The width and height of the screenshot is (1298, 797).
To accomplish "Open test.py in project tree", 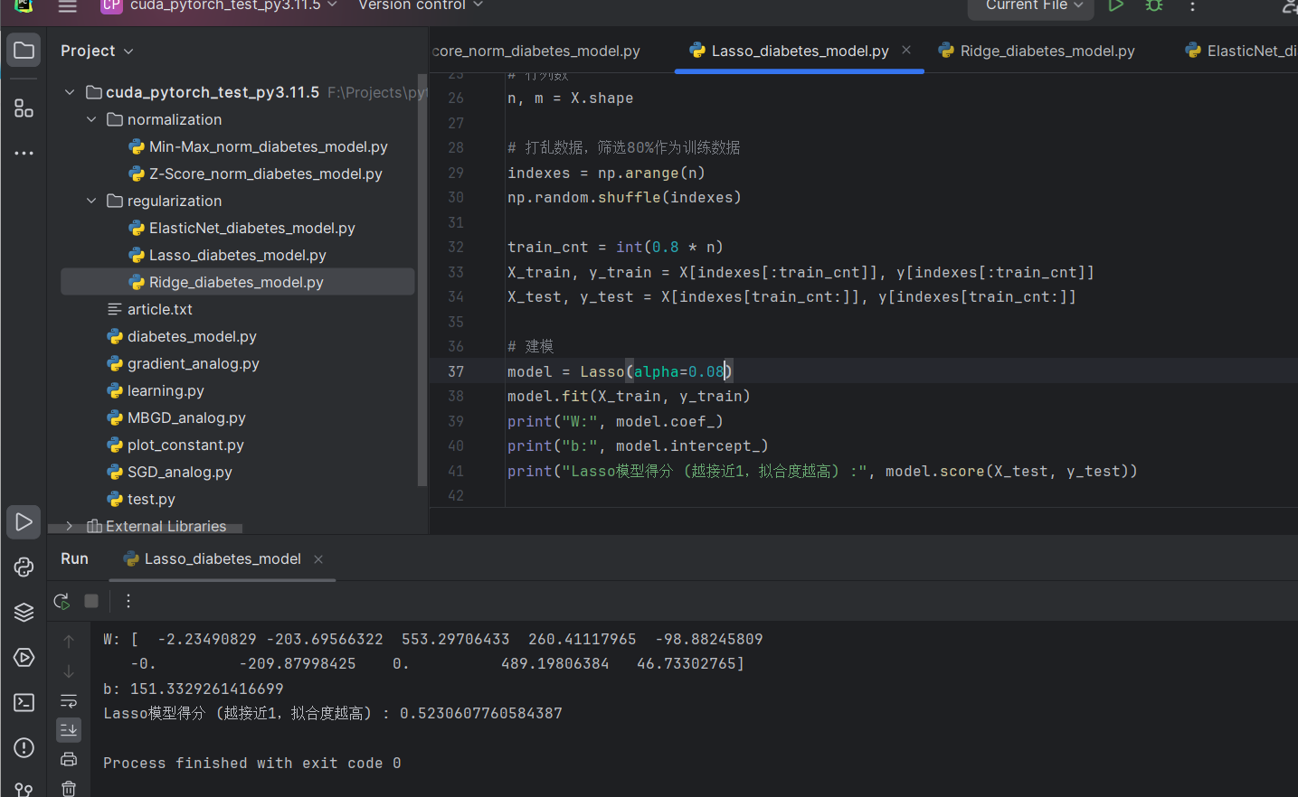I will 141,499.
